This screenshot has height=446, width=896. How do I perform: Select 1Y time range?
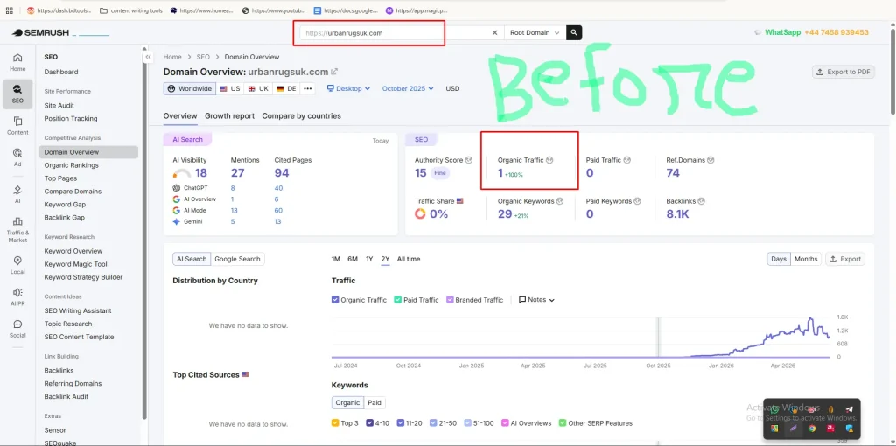pyautogui.click(x=369, y=259)
